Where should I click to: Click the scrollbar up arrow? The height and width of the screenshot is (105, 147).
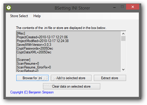[x=123, y=34]
